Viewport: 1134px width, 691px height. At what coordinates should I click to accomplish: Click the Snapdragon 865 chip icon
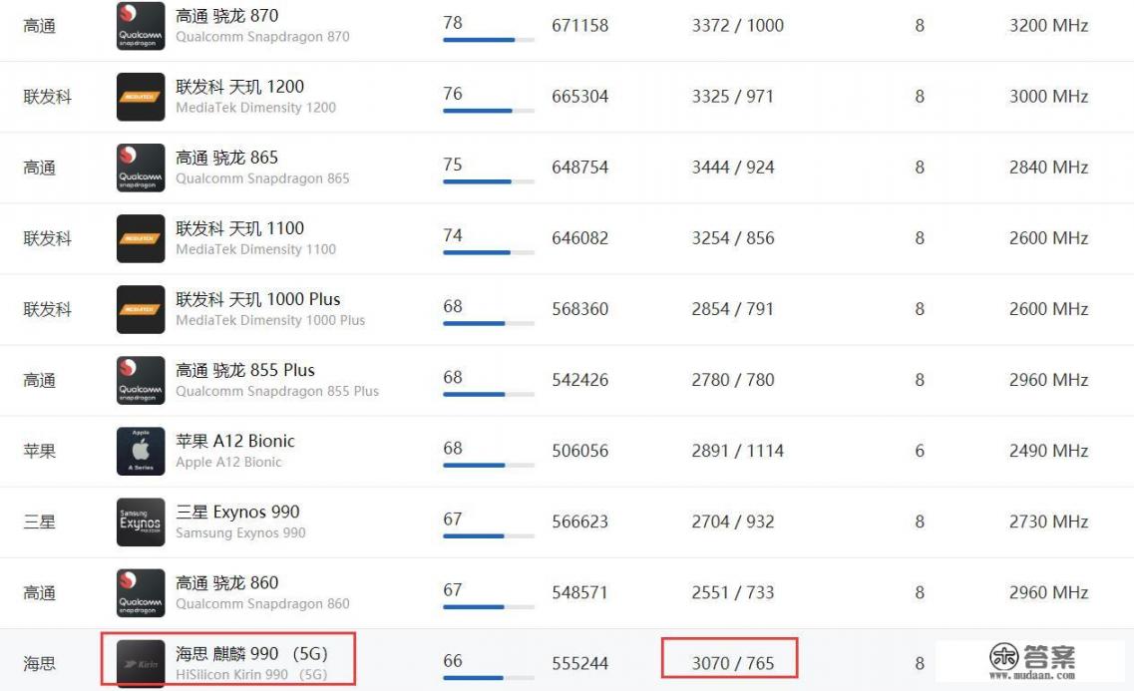click(x=141, y=168)
